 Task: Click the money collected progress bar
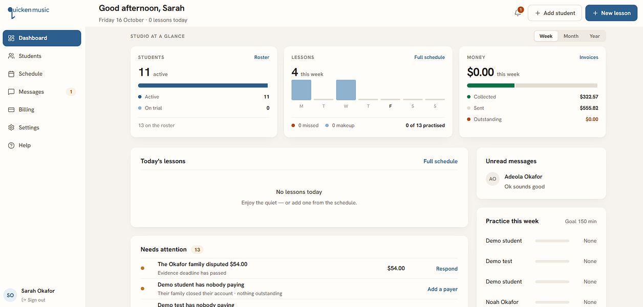532,85
